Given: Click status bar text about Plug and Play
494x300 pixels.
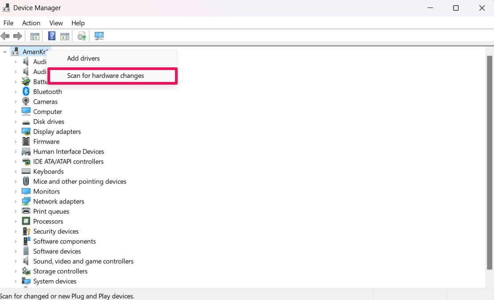Looking at the screenshot, I should coord(67,296).
